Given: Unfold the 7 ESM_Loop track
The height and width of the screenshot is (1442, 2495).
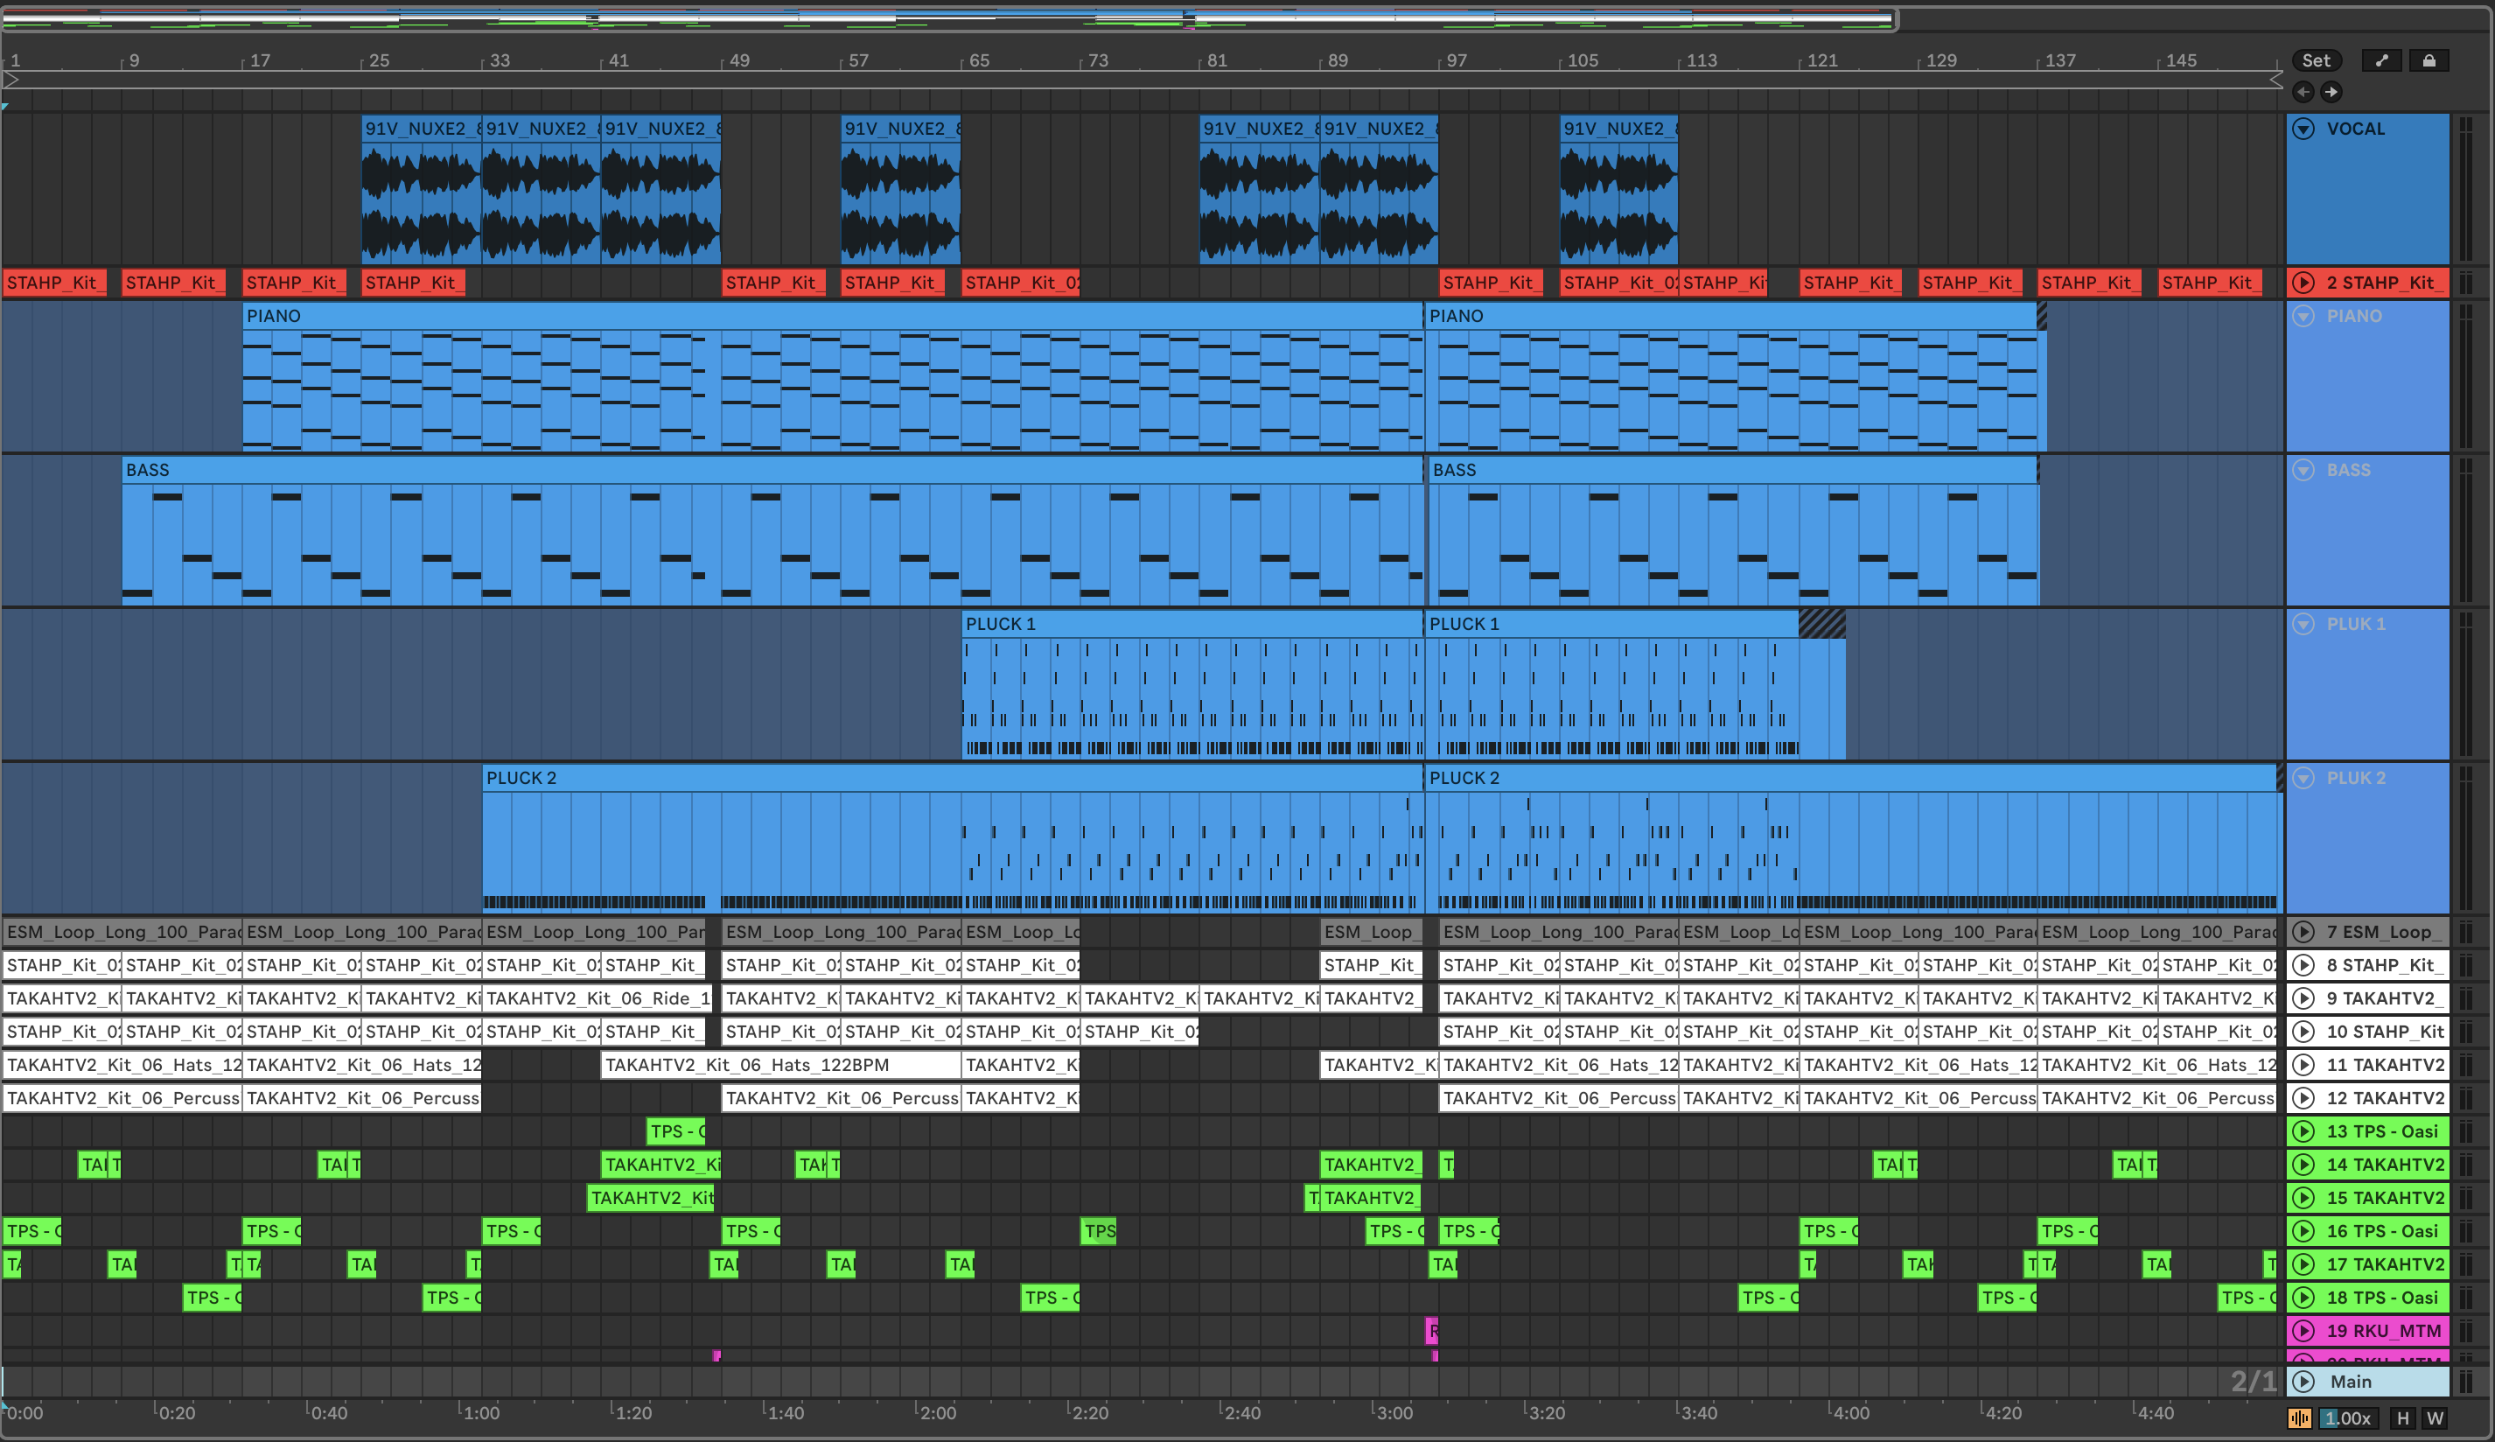Looking at the screenshot, I should click(x=2304, y=932).
